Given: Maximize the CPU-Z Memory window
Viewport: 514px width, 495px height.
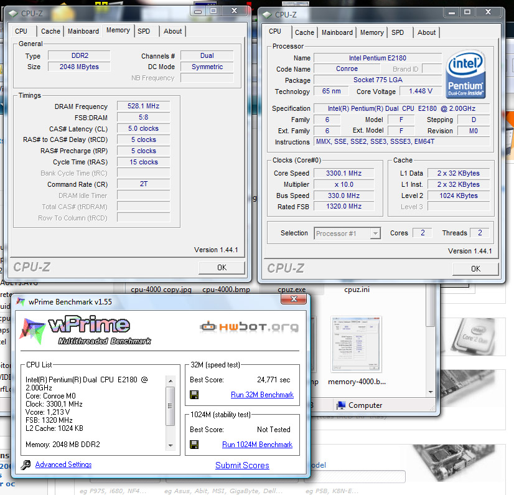Looking at the screenshot, I should point(213,11).
